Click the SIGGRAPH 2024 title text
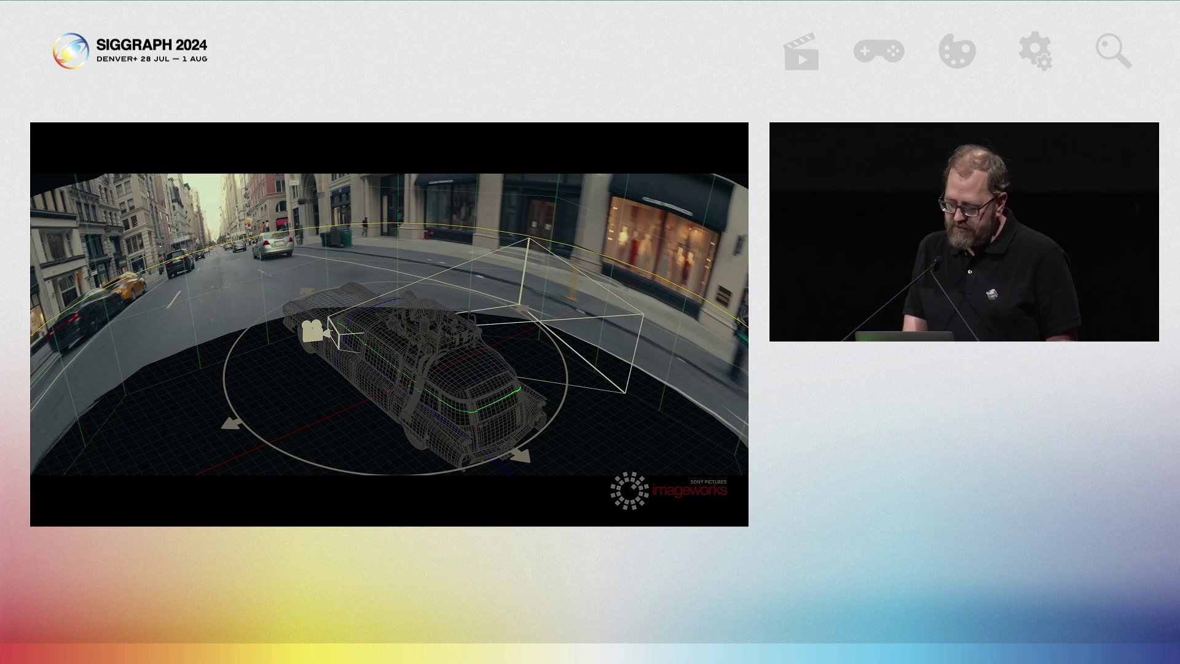 tap(151, 45)
